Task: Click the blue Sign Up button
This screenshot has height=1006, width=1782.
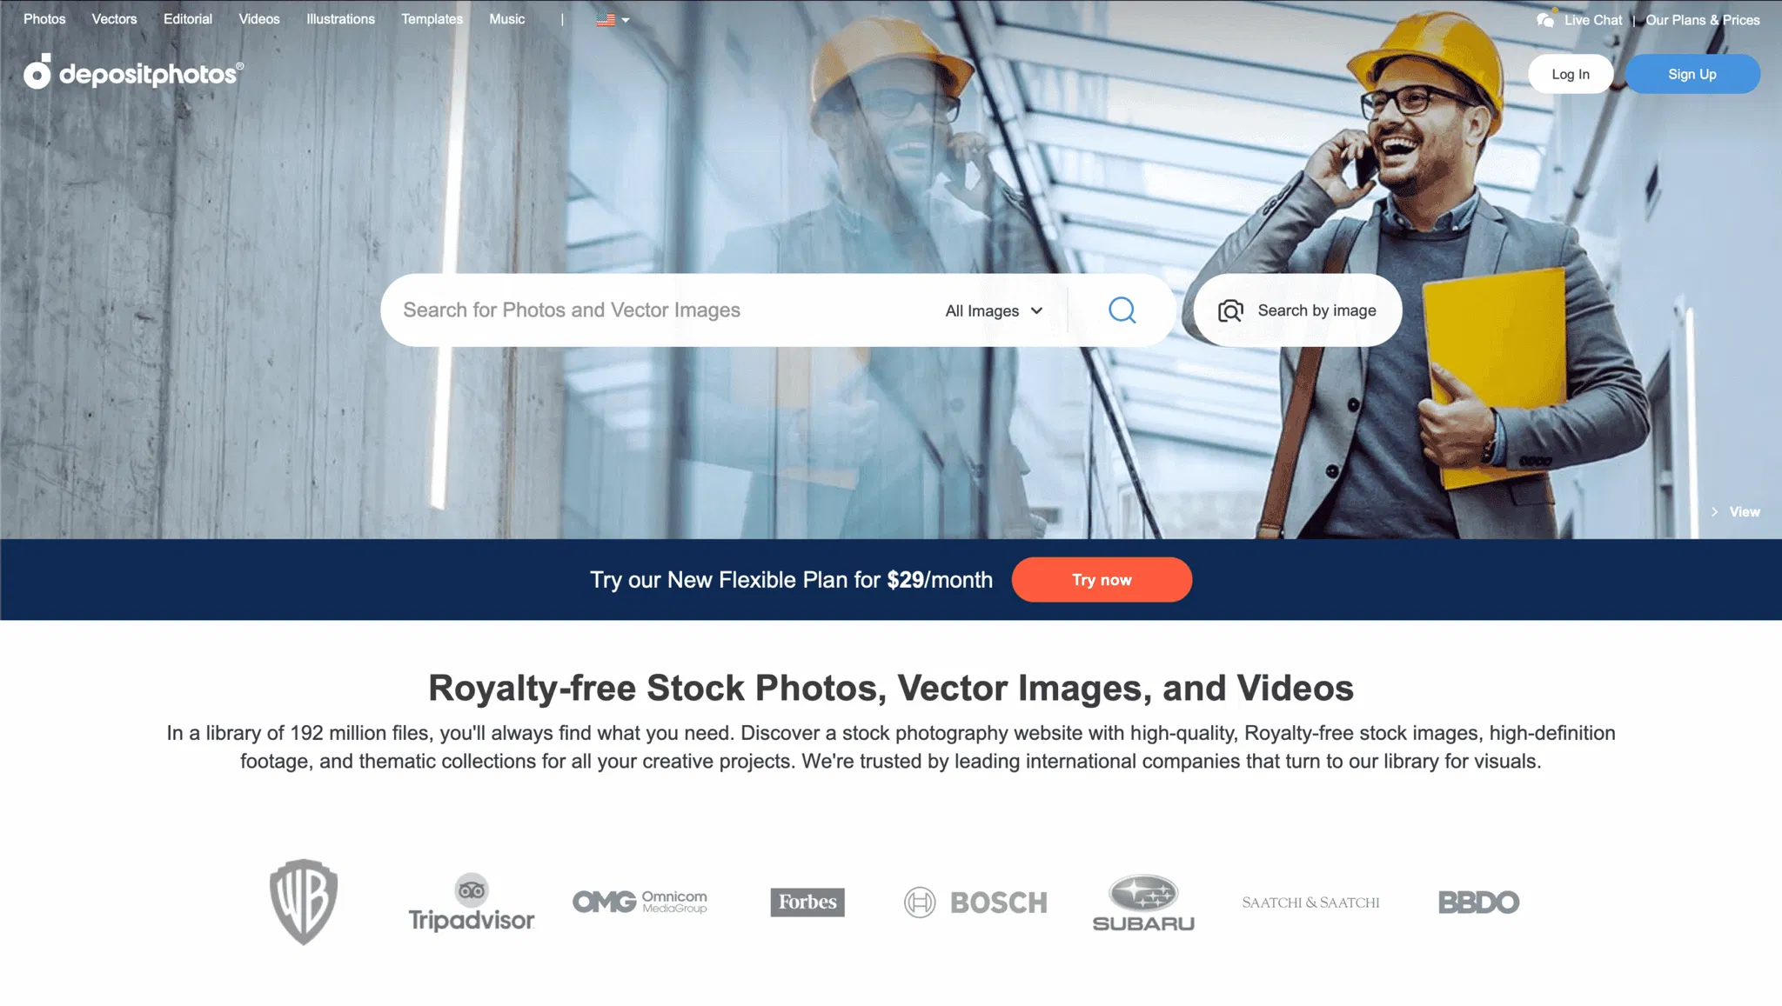Action: click(1692, 74)
